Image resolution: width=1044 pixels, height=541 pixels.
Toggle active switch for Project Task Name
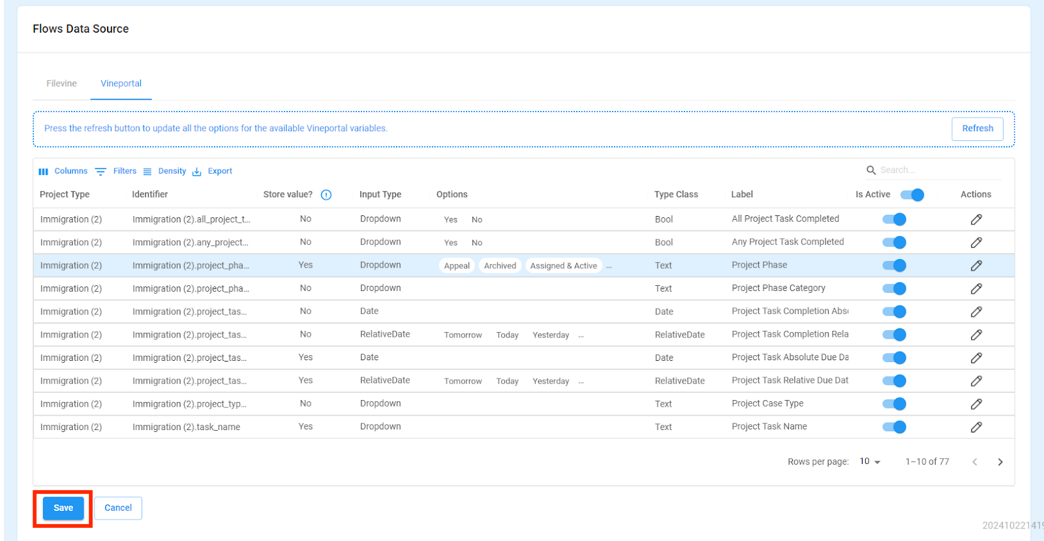(895, 427)
